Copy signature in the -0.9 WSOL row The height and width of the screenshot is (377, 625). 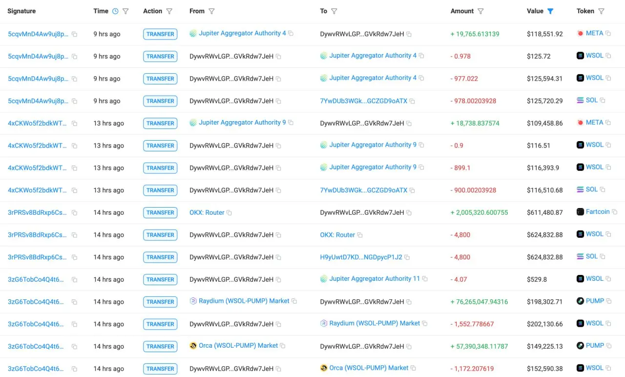tap(74, 146)
